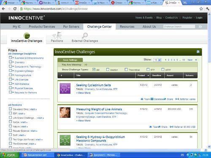The height and width of the screenshot is (158, 211).
Task: Expand Requests for Partners arrow
Action: tap(13, 92)
